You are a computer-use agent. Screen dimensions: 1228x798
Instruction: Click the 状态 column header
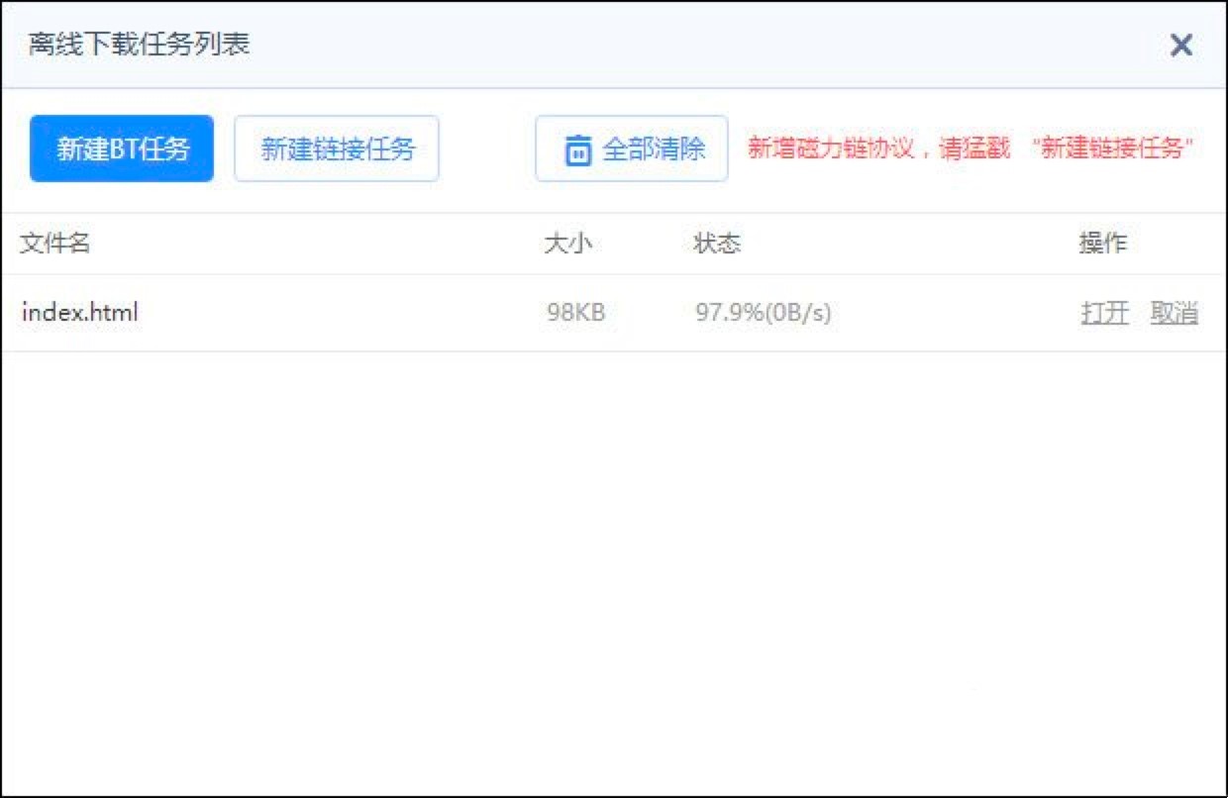click(x=717, y=244)
